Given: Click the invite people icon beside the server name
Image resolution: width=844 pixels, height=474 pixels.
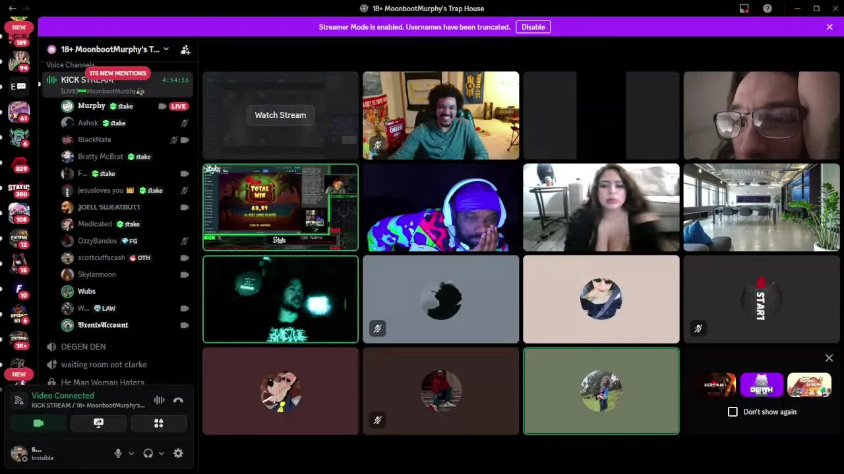Looking at the screenshot, I should (185, 49).
